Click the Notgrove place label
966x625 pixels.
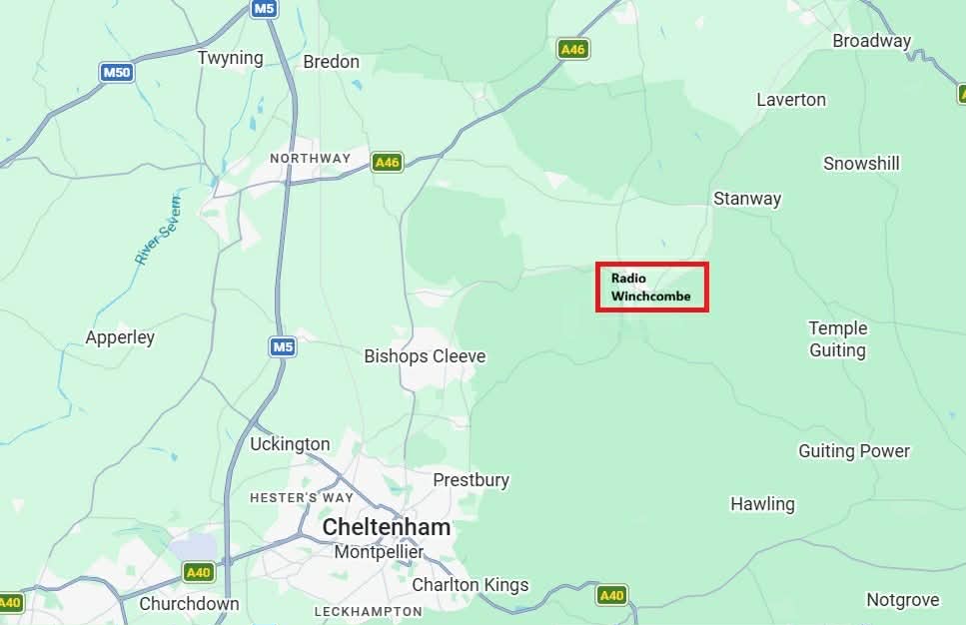pos(903,600)
